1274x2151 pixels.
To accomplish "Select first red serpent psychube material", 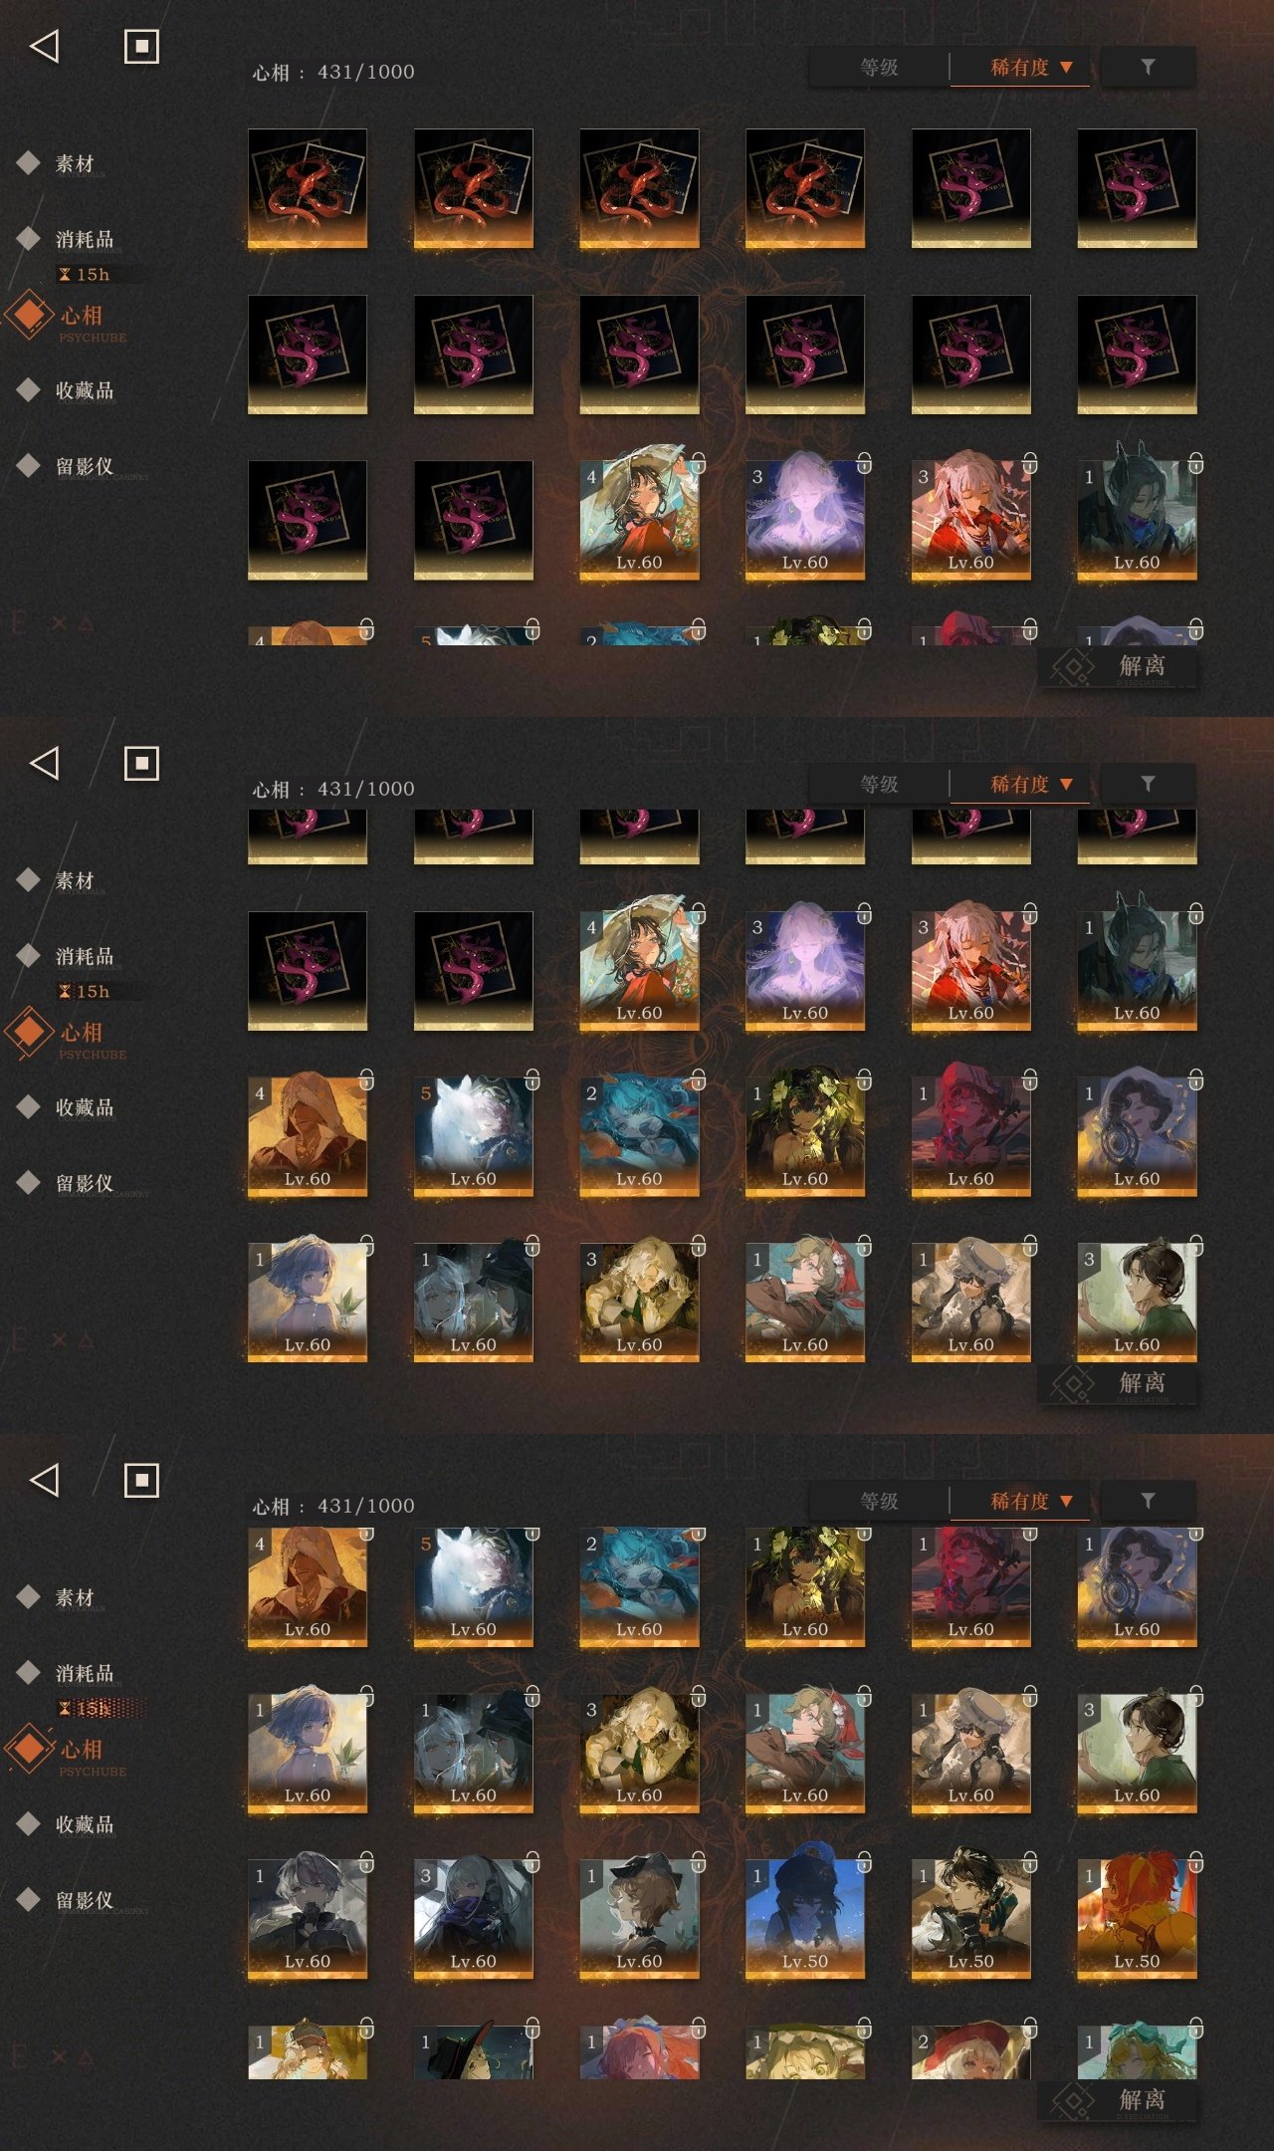I will coord(308,188).
